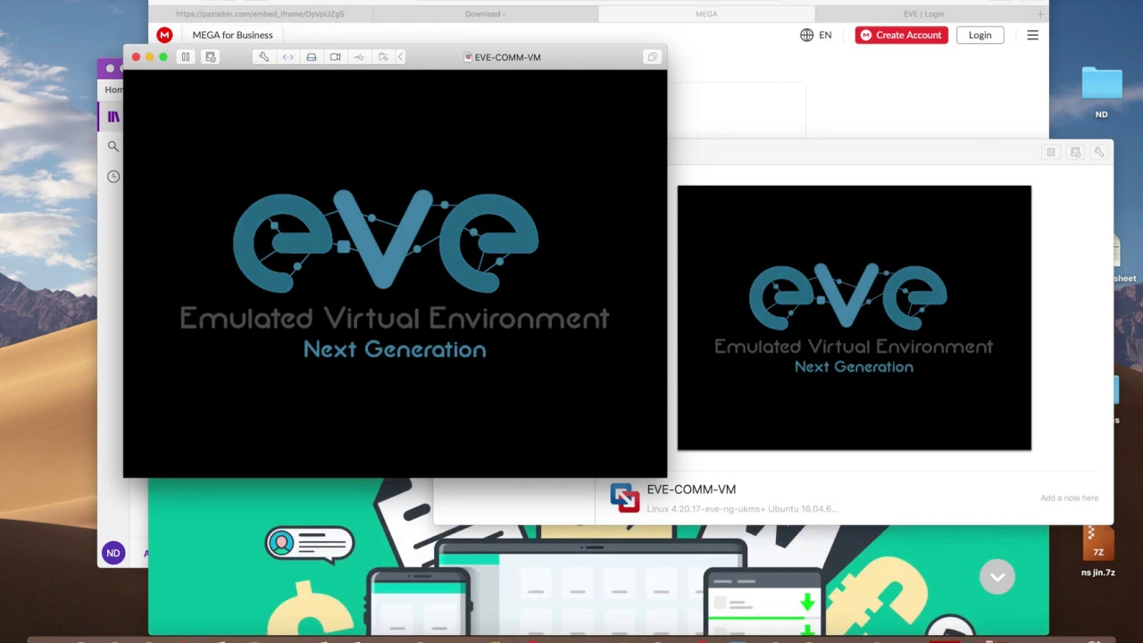Click the VM preview thumbnail in library window

(854, 318)
